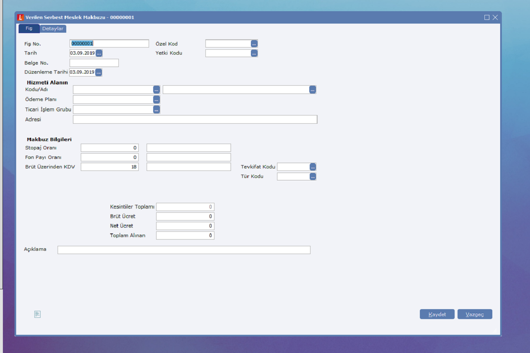Click the Net Ücret field

pyautogui.click(x=185, y=226)
